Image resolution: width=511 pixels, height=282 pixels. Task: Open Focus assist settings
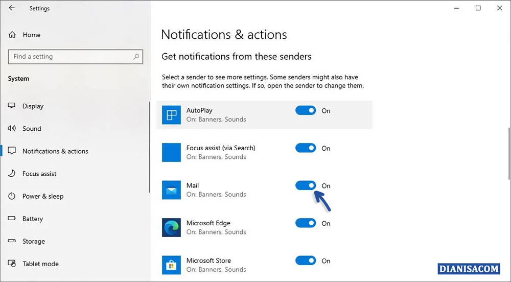(x=39, y=174)
